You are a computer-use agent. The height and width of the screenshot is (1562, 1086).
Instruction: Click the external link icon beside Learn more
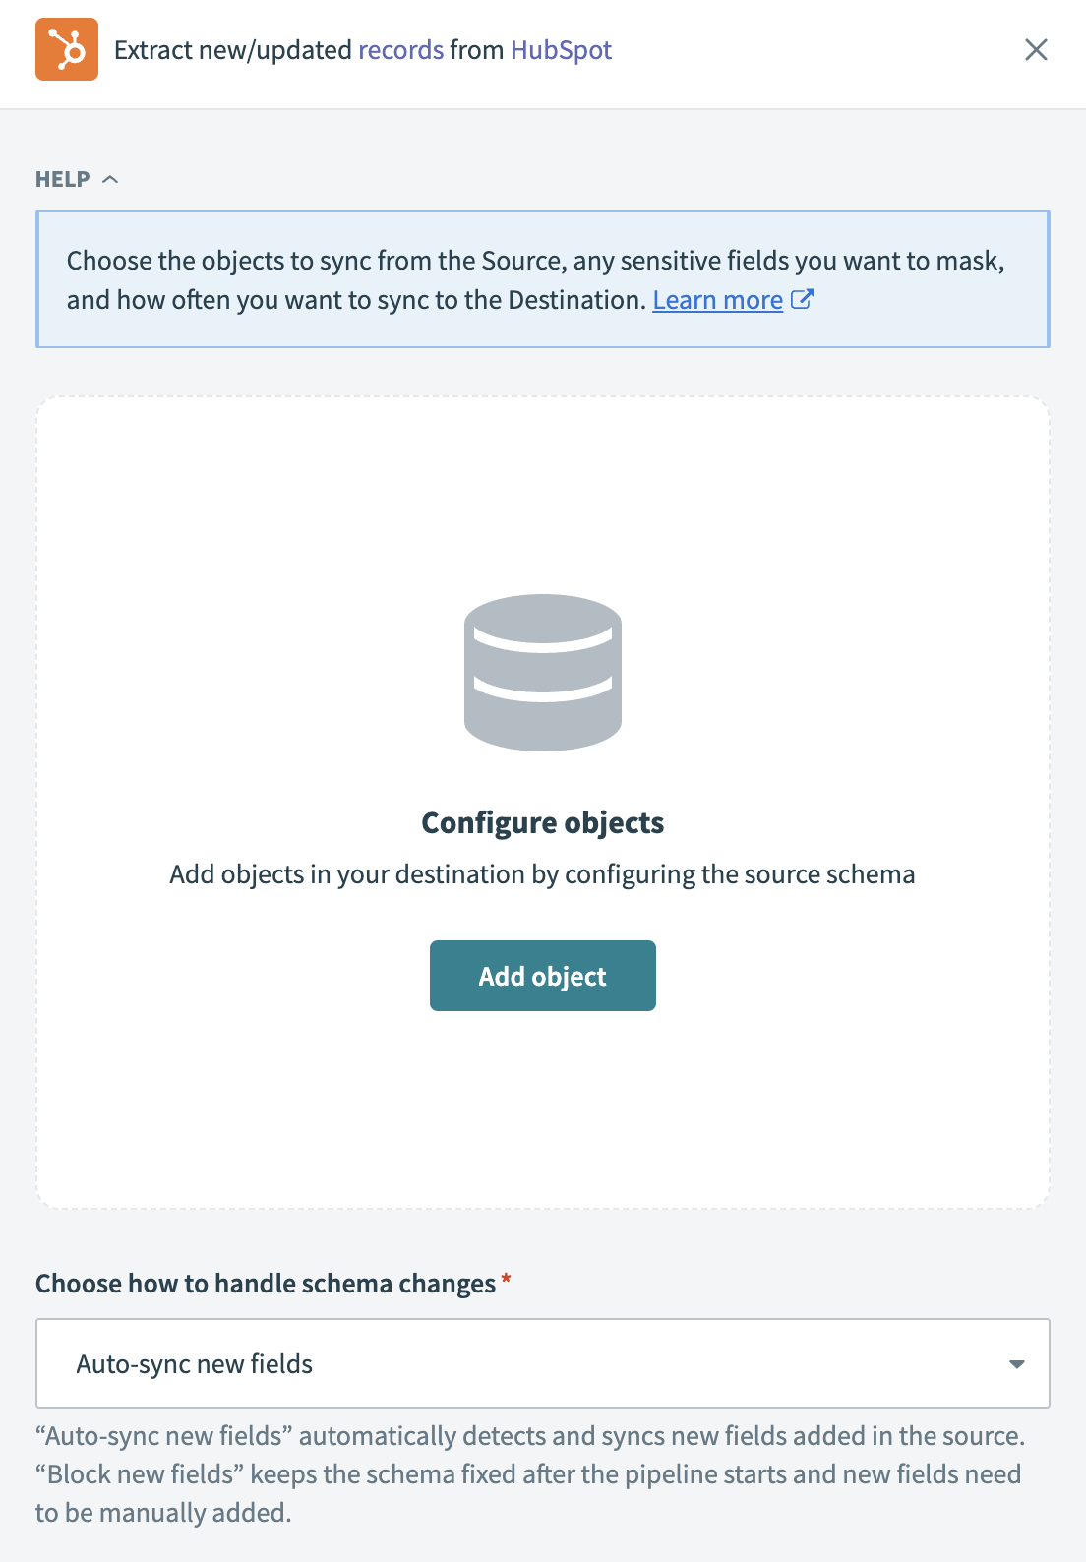803,299
